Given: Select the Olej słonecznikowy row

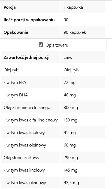Looking at the screenshot, I should point(53,158).
